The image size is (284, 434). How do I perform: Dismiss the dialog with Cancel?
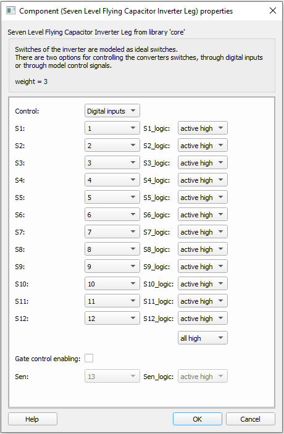[x=251, y=419]
